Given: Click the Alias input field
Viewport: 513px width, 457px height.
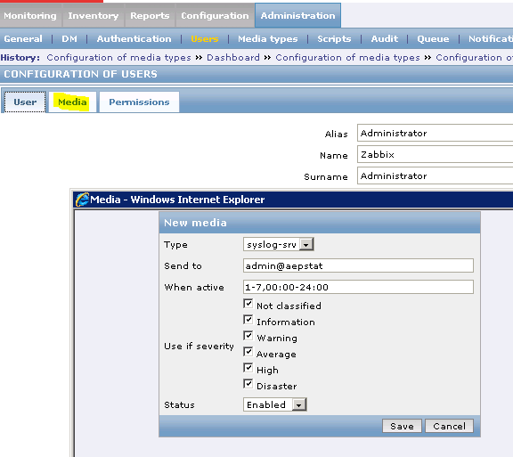Looking at the screenshot, I should tap(436, 133).
